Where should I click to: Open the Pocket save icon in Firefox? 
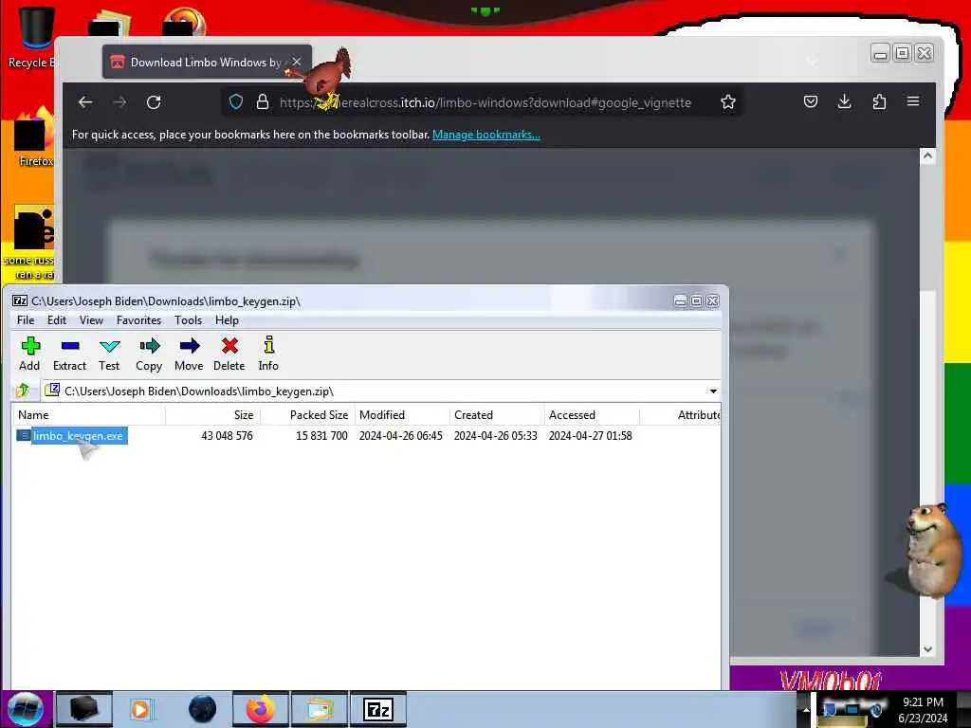[811, 101]
